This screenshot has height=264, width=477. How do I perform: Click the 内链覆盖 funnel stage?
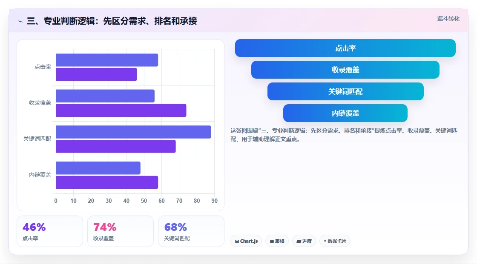click(345, 113)
